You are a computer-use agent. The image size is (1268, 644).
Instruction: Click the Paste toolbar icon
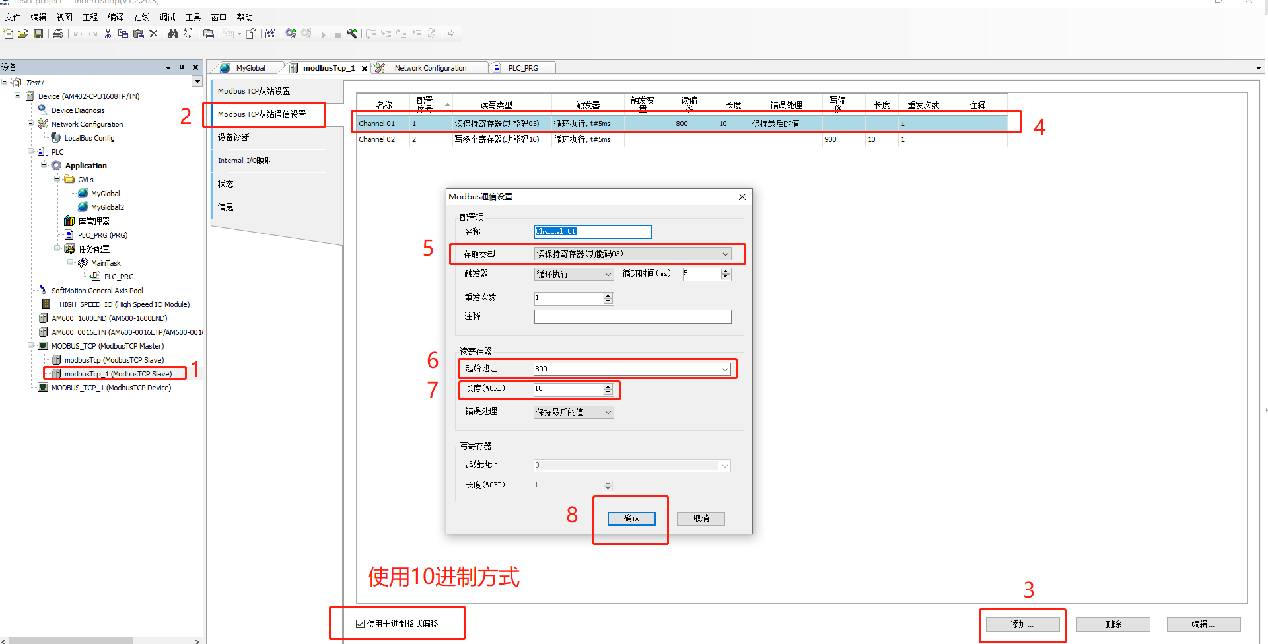[138, 34]
